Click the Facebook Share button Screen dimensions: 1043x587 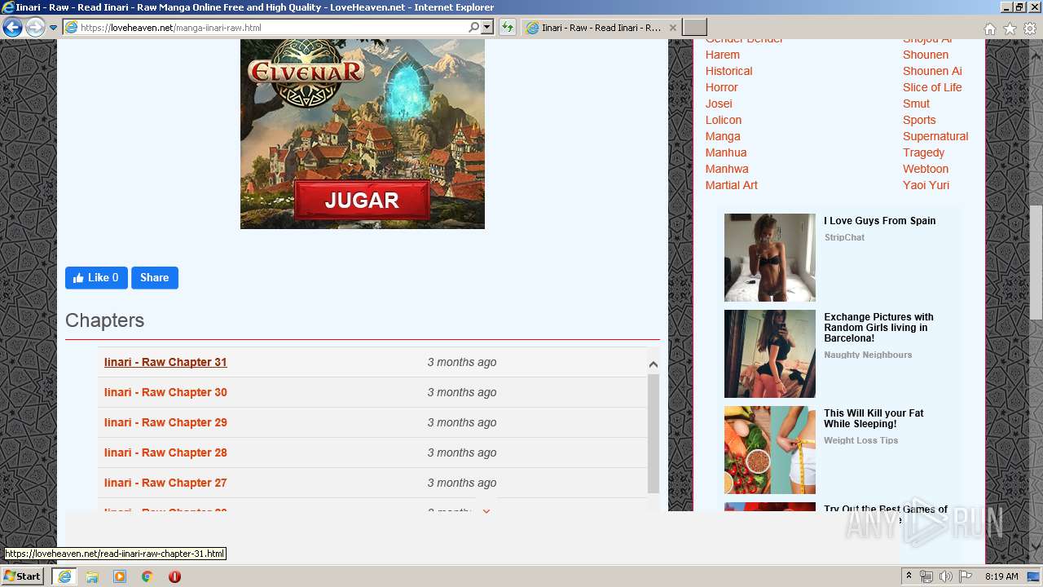click(x=155, y=278)
